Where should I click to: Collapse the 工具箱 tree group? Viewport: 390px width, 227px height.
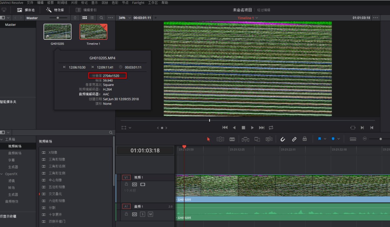2,139
